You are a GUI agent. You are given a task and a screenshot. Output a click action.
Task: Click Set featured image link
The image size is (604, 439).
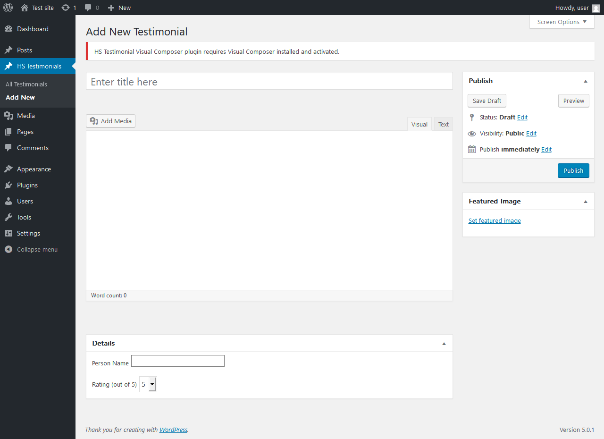pyautogui.click(x=495, y=220)
